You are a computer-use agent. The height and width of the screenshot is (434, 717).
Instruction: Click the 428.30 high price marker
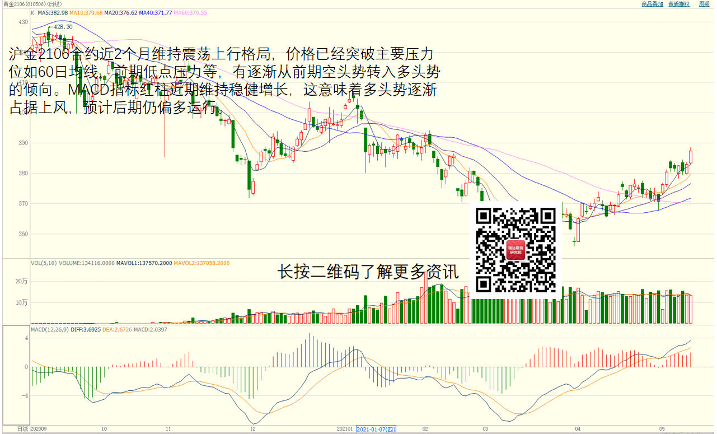63,27
